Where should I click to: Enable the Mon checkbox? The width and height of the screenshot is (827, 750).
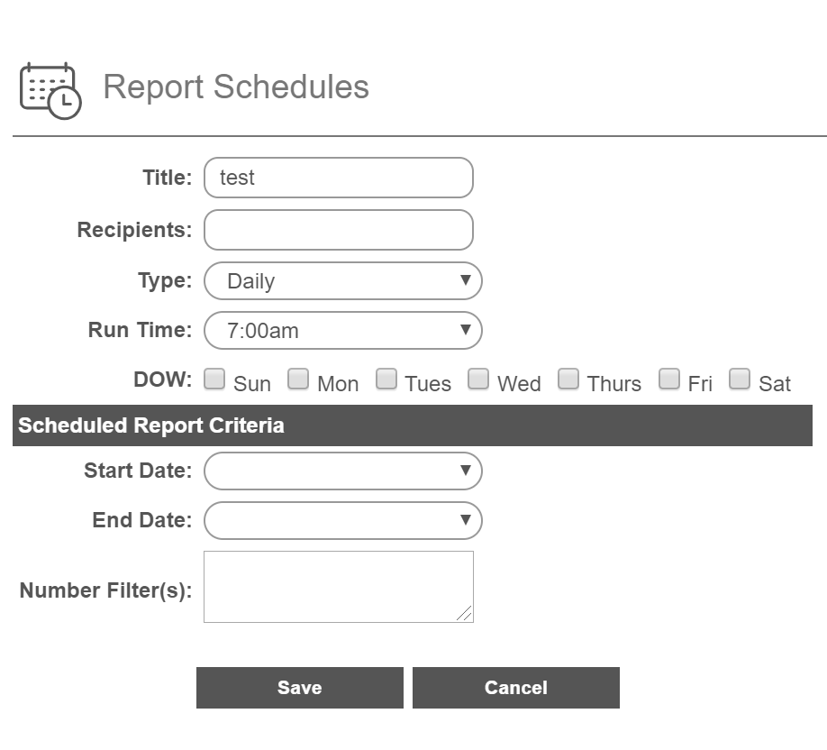298,379
